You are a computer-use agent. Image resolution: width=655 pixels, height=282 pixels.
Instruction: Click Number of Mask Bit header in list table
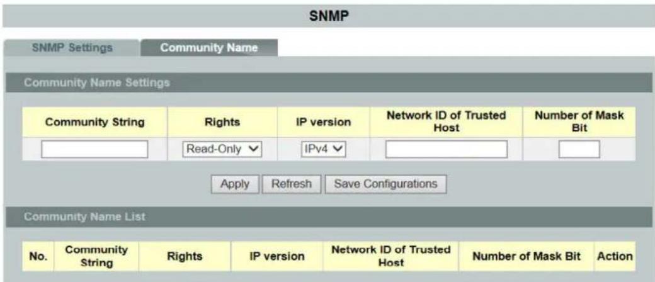pyautogui.click(x=527, y=256)
